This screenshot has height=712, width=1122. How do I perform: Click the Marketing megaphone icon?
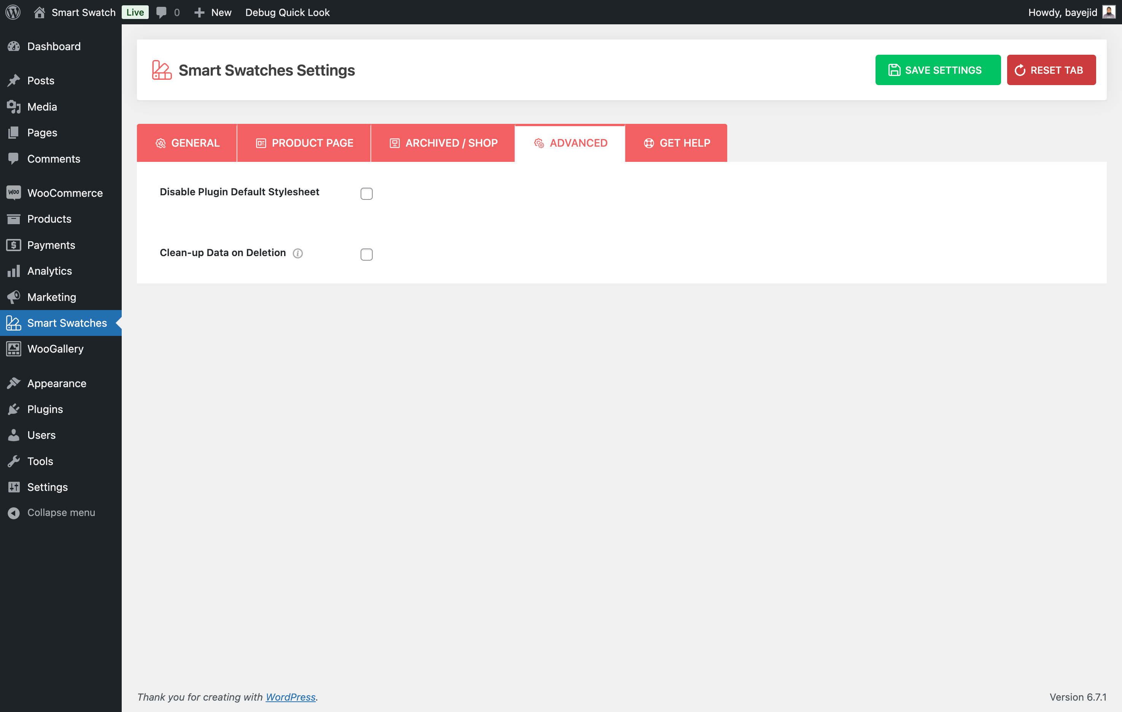14,297
